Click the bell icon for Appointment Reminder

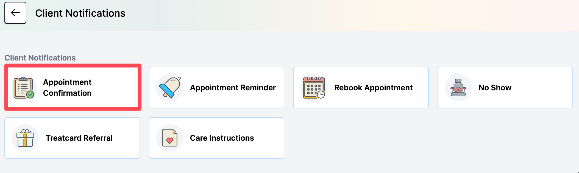pyautogui.click(x=170, y=88)
